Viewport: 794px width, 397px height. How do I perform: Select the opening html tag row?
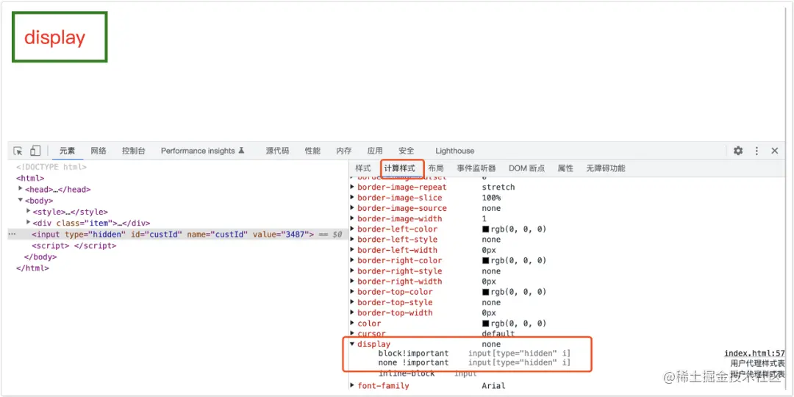click(30, 178)
